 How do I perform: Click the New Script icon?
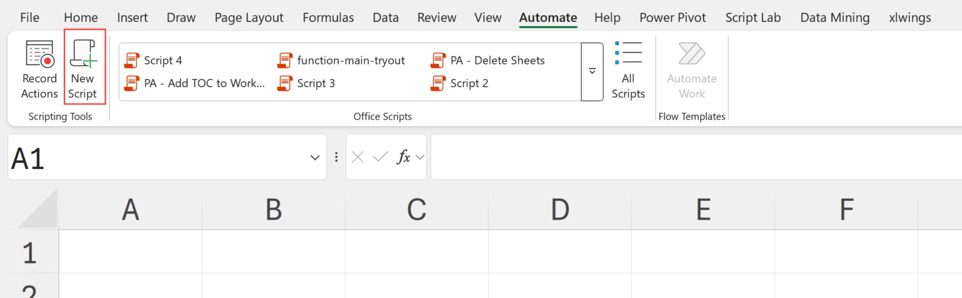tap(83, 54)
